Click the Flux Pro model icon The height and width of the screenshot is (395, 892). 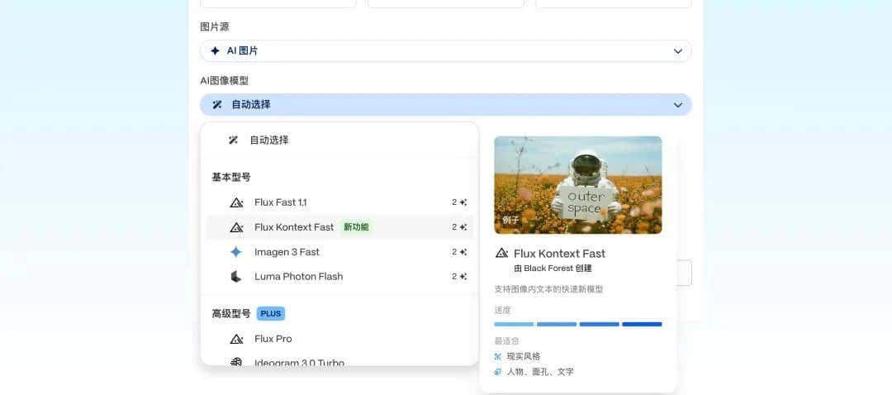tap(236, 339)
